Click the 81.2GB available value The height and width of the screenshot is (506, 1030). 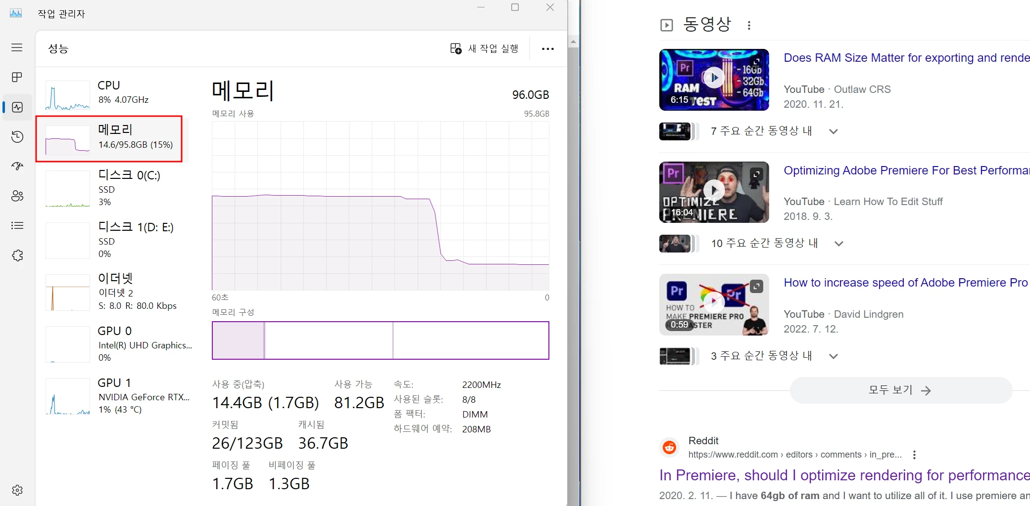coord(359,403)
